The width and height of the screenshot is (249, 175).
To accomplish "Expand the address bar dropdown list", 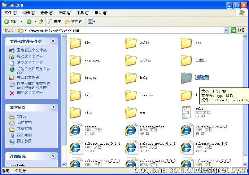I will [x=226, y=30].
